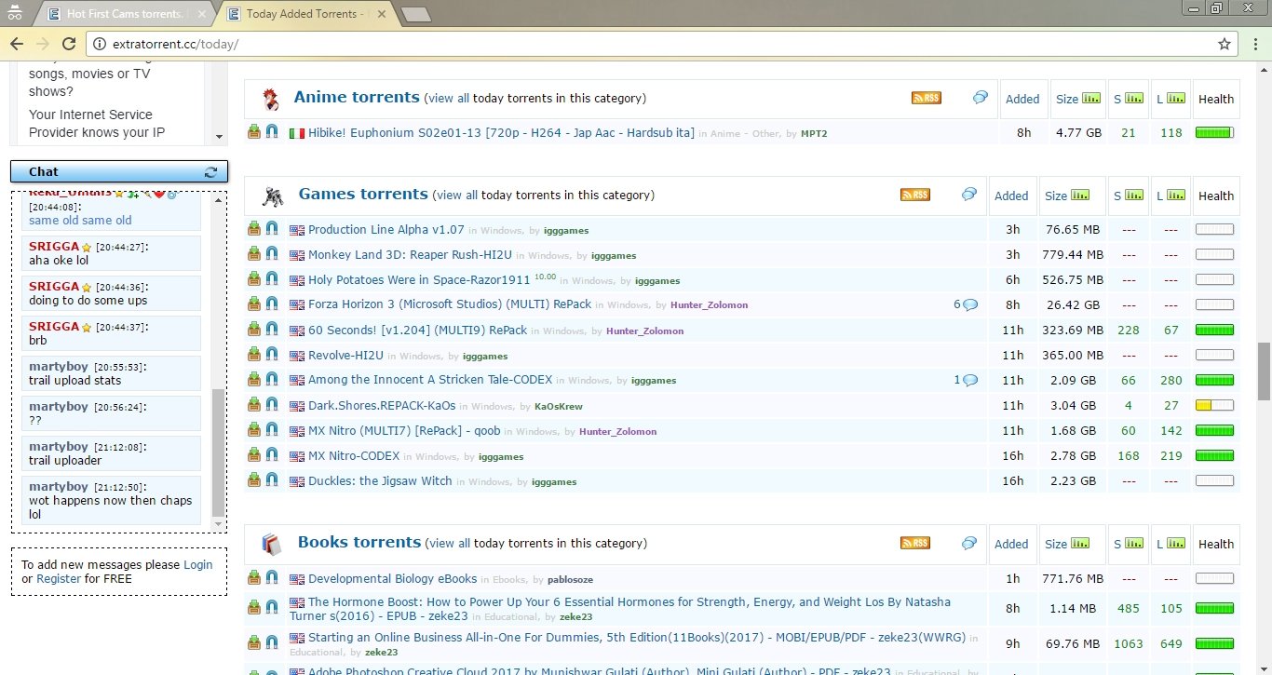The height and width of the screenshot is (675, 1272).
Task: Click the Books torrents category icon
Action: click(271, 544)
